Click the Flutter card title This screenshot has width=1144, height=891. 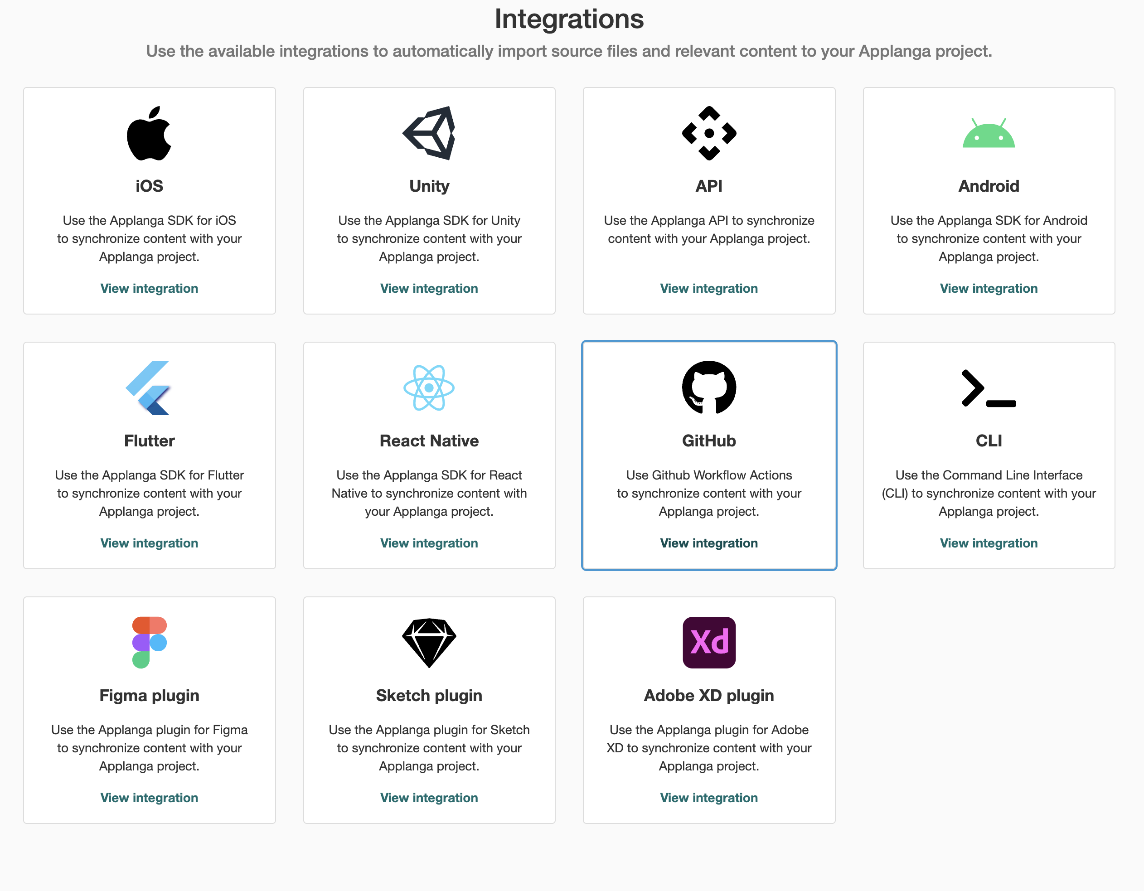point(149,441)
